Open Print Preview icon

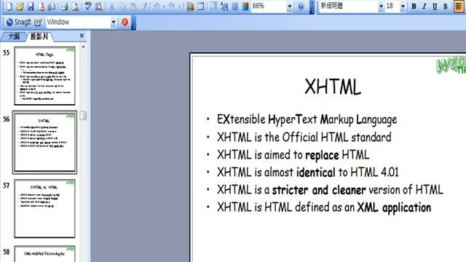pos(75,6)
